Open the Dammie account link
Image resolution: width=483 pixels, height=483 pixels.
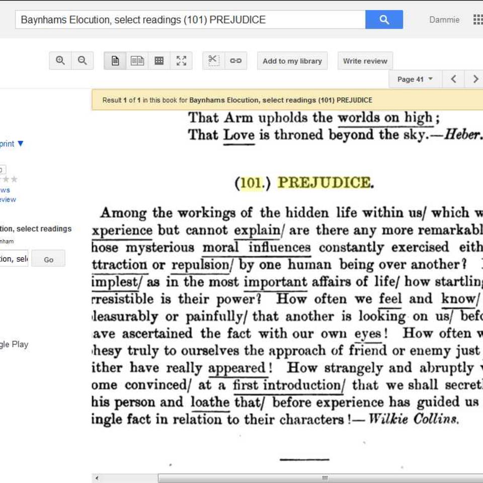click(444, 20)
